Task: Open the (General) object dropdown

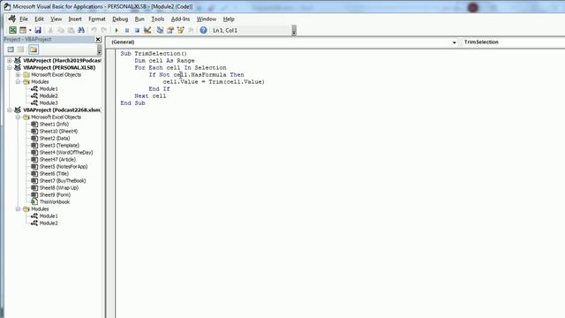Action: click(455, 42)
